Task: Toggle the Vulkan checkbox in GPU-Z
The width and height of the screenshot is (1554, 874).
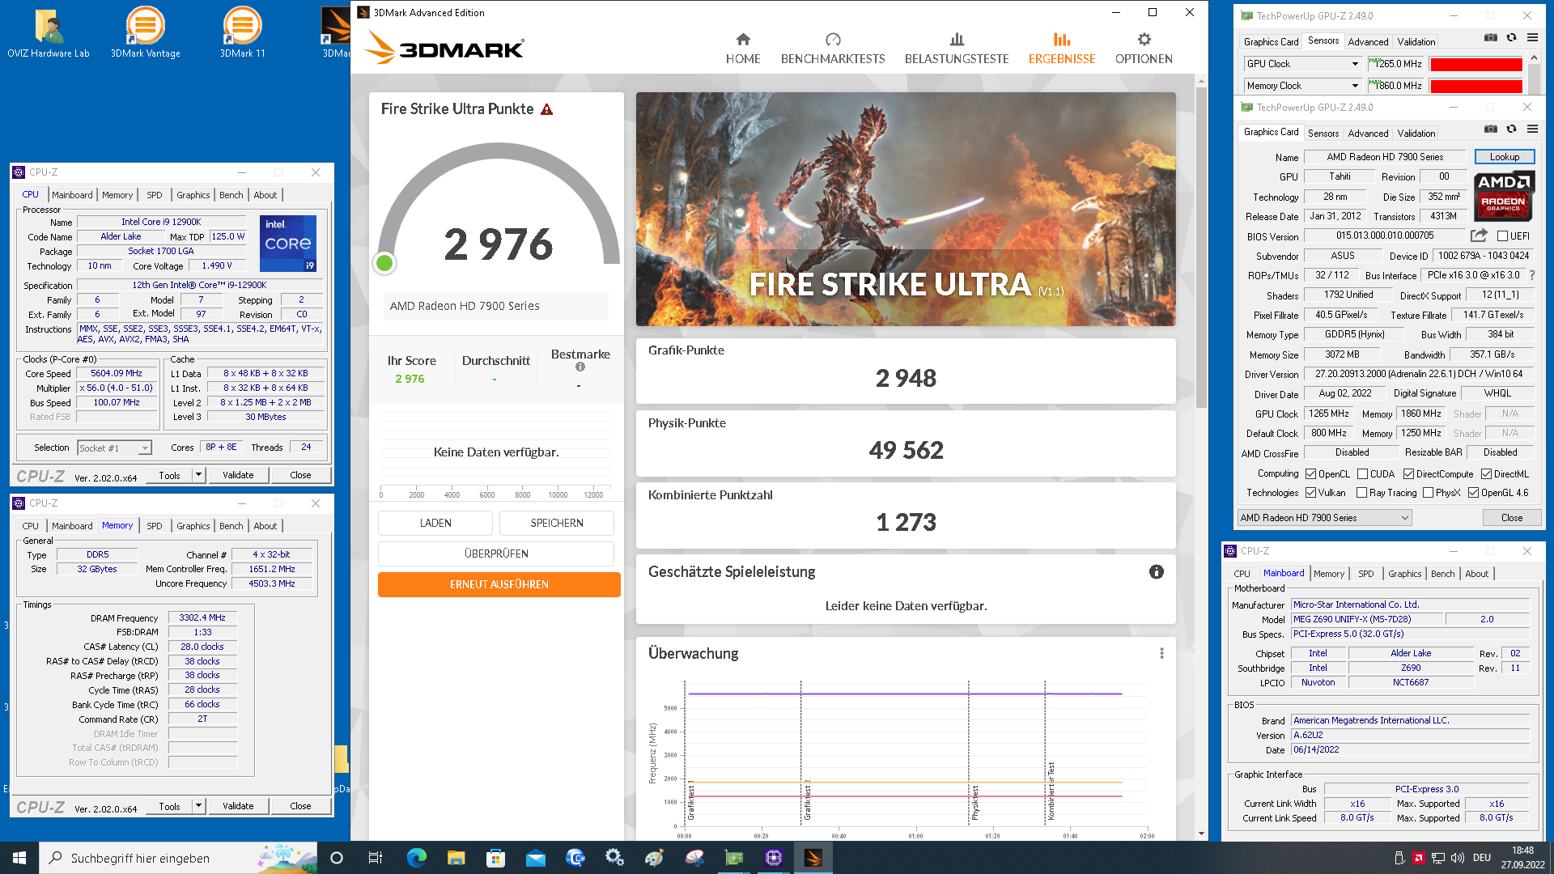Action: [1310, 493]
